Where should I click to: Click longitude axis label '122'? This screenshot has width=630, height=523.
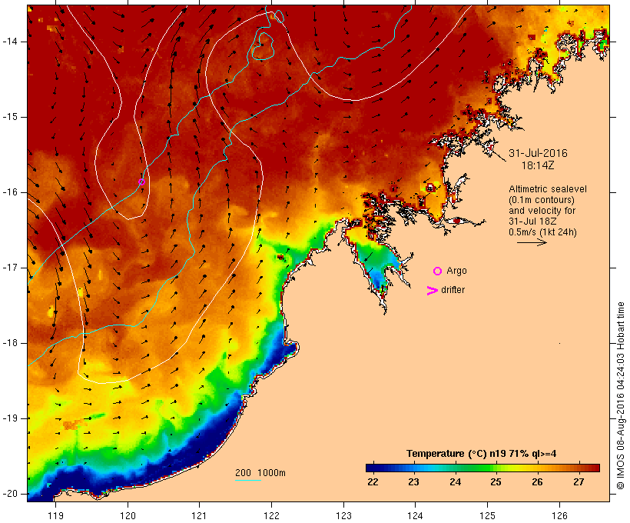pos(272,515)
